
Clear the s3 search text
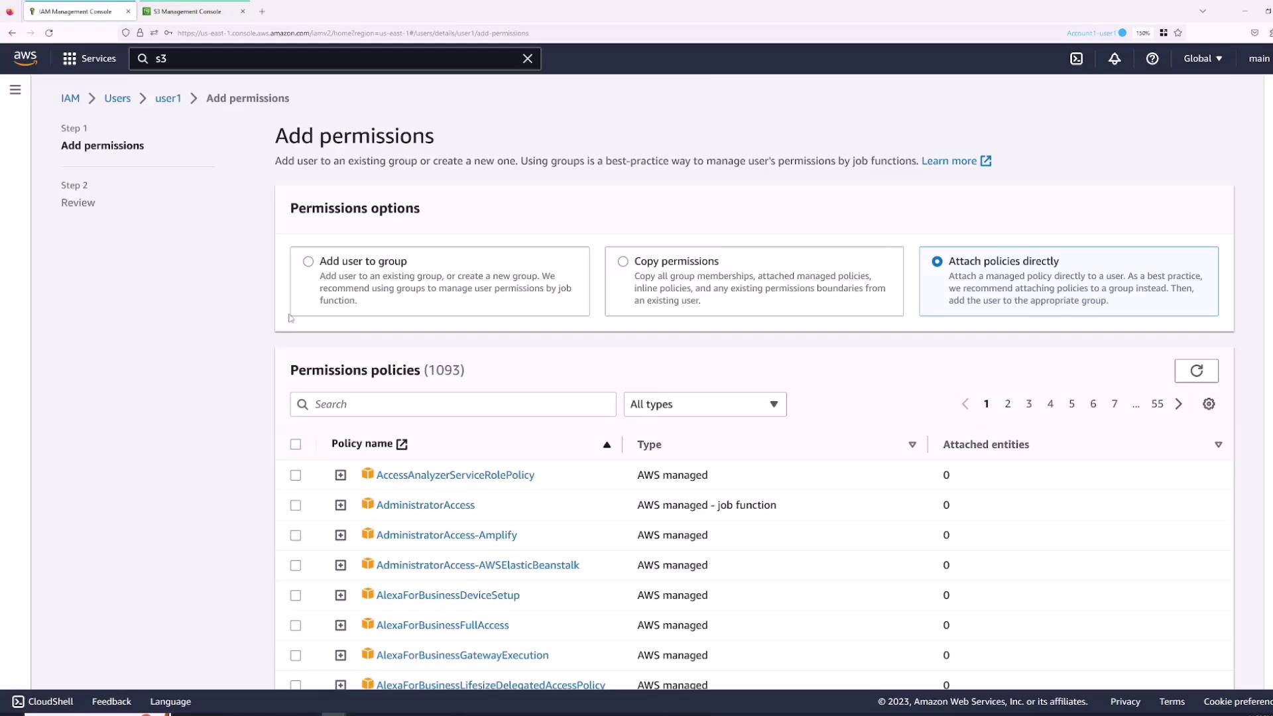tap(528, 58)
